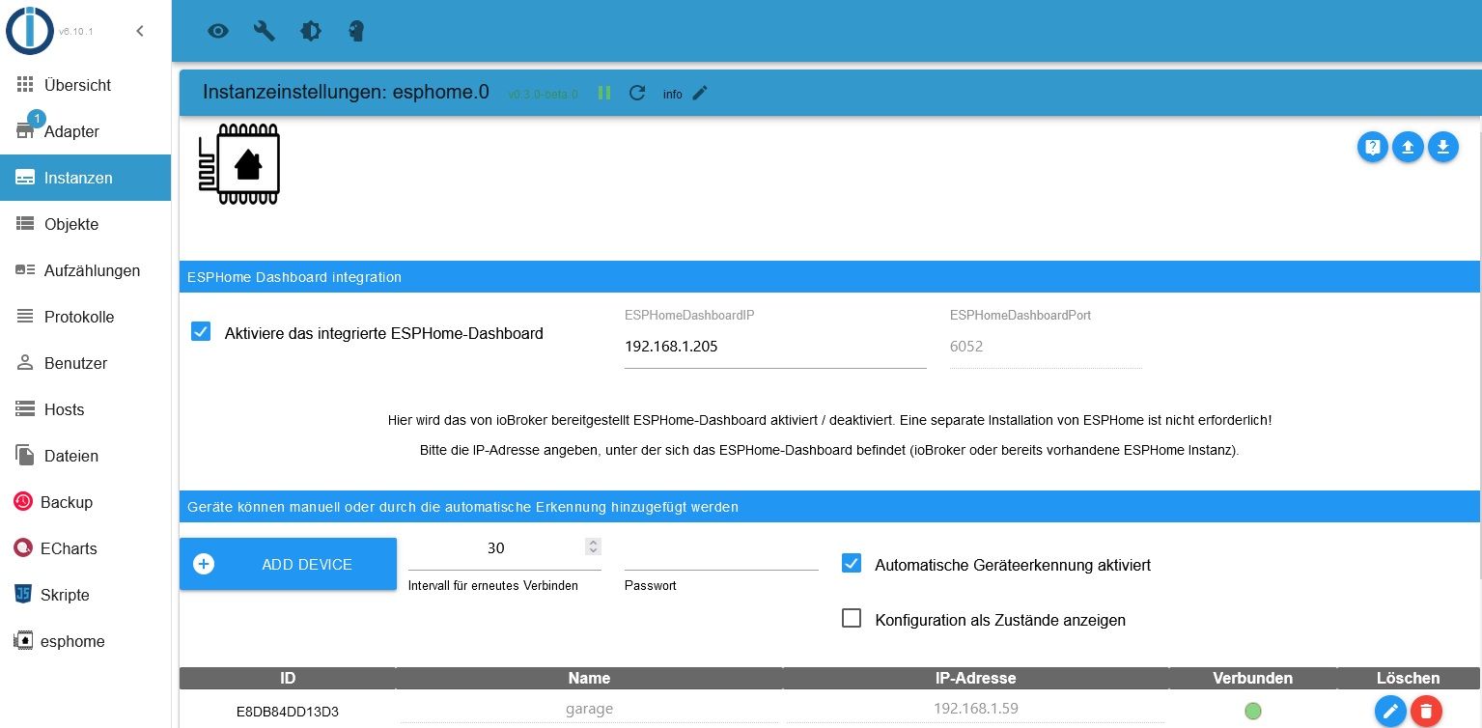Open the Übersicht page

pyautogui.click(x=85, y=85)
